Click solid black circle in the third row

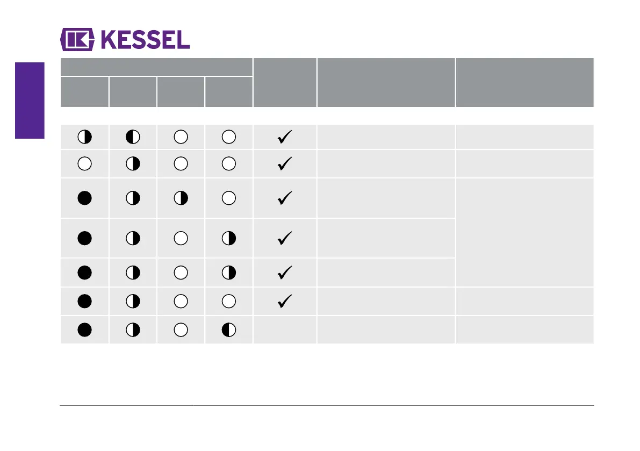pos(84,198)
